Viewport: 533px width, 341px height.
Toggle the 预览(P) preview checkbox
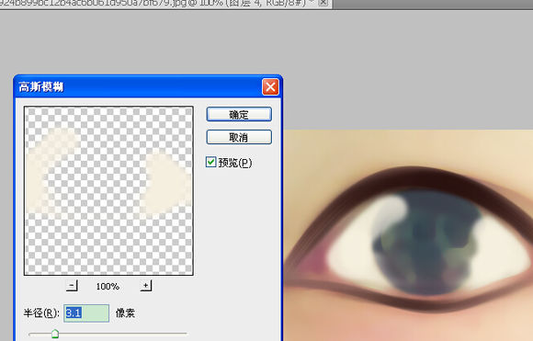(210, 162)
